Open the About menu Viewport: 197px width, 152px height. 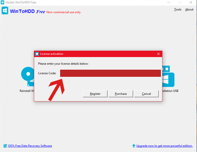189,9
